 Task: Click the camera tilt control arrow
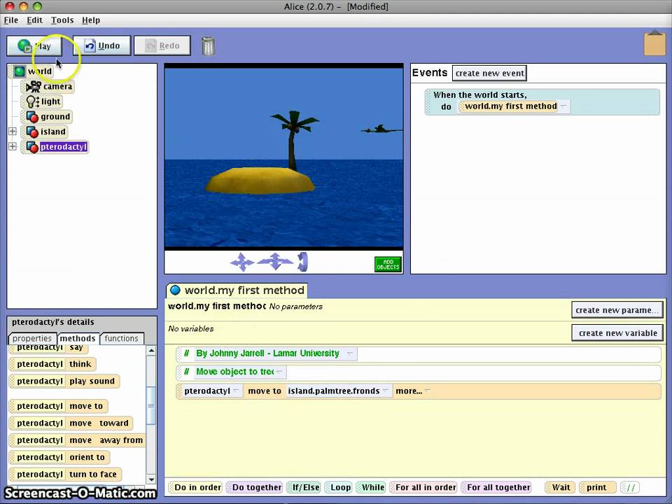(302, 262)
